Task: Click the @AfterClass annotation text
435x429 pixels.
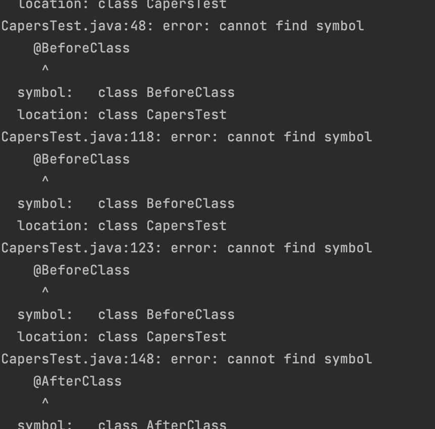Action: coord(77,381)
